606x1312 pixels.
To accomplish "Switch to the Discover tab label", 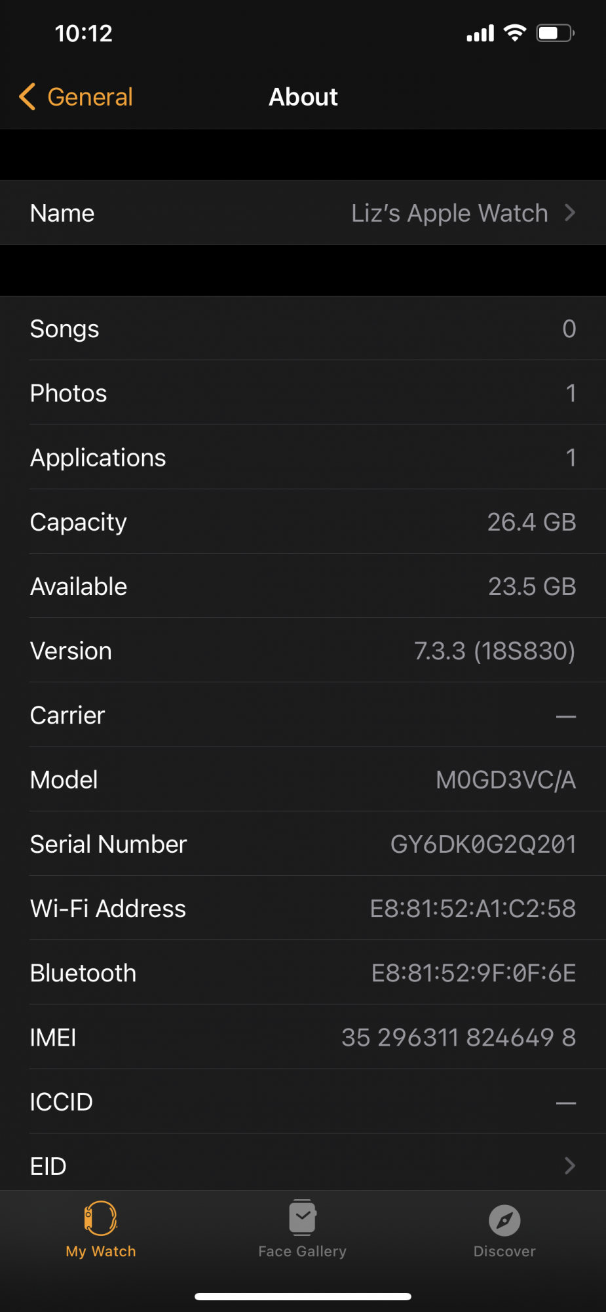I will tap(504, 1251).
